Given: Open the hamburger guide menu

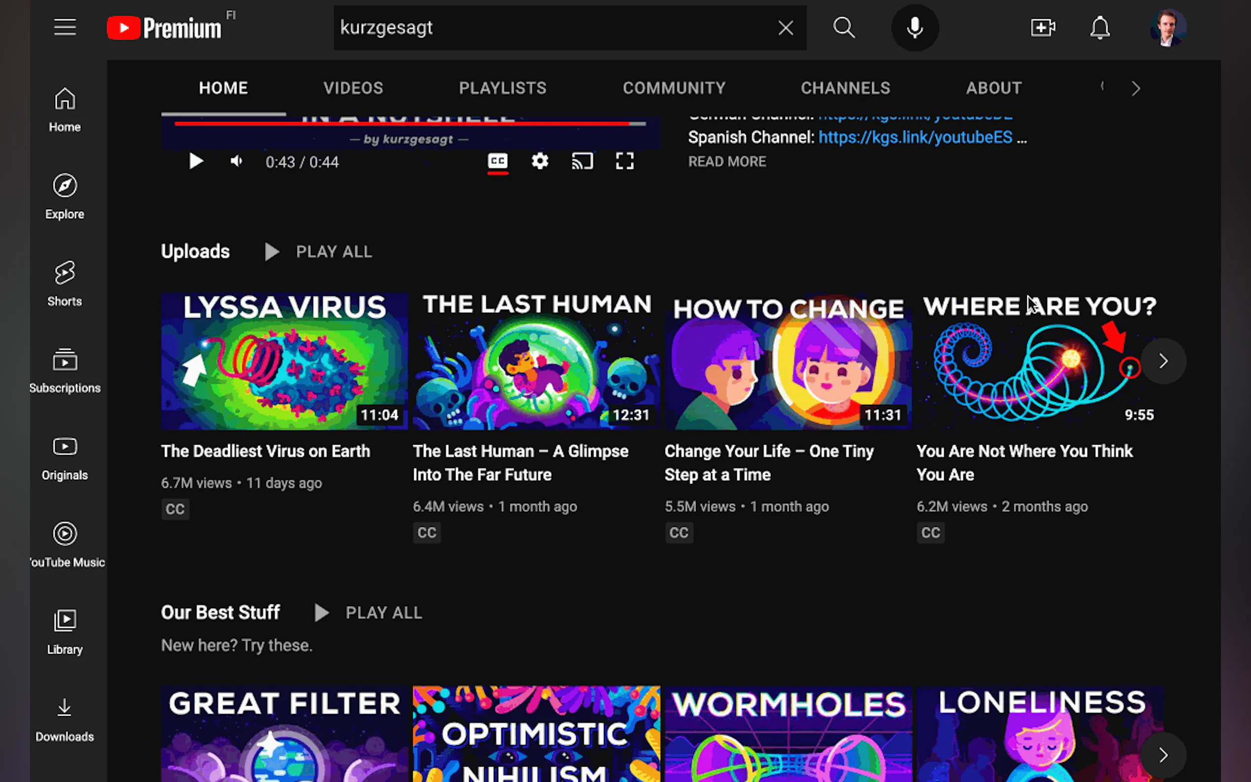Looking at the screenshot, I should 65,28.
